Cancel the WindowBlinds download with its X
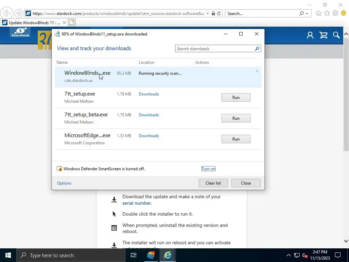The height and width of the screenshot is (262, 349). (x=257, y=71)
